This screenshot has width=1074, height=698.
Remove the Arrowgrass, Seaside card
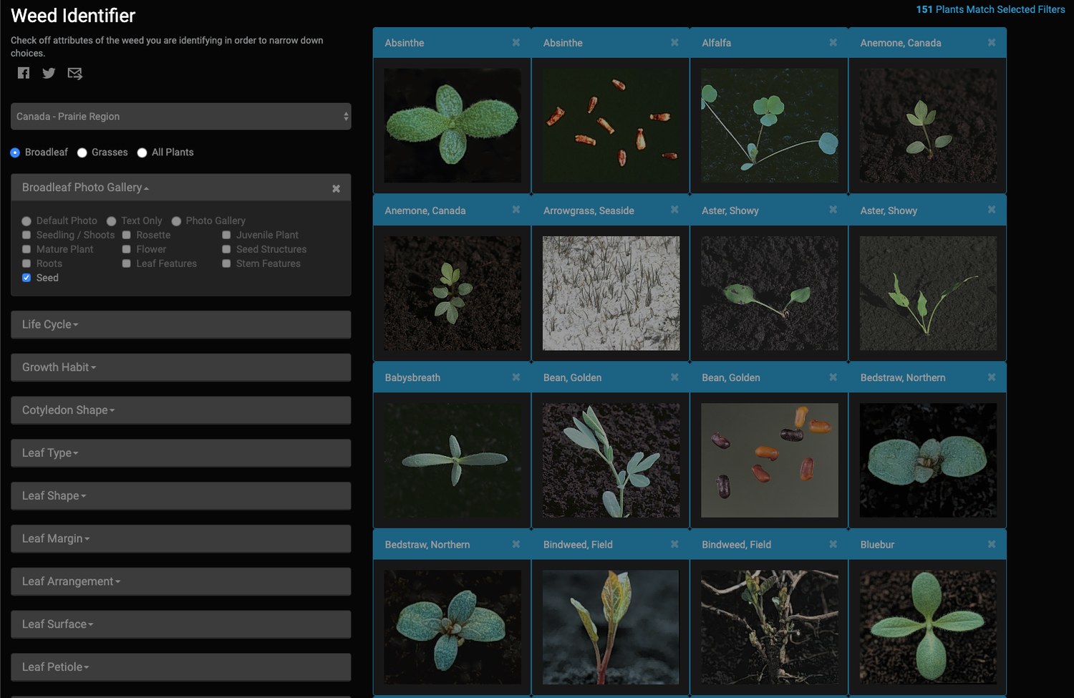pyautogui.click(x=674, y=210)
